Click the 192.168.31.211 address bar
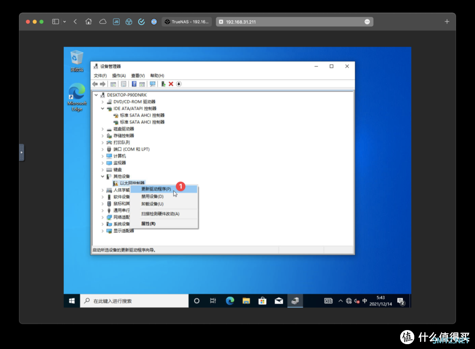The image size is (475, 349). (x=294, y=22)
